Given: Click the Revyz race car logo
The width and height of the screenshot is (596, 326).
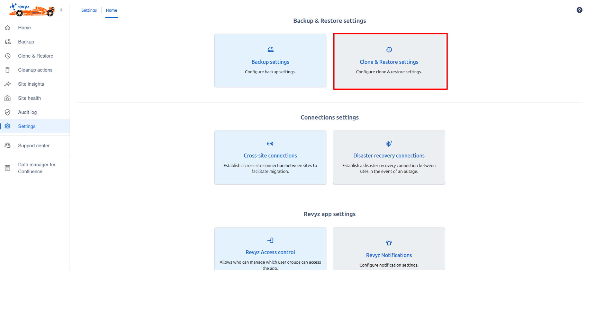Looking at the screenshot, I should [x=32, y=10].
